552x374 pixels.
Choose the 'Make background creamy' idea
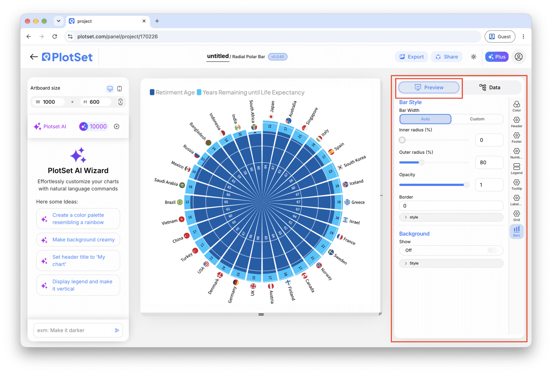[78, 240]
